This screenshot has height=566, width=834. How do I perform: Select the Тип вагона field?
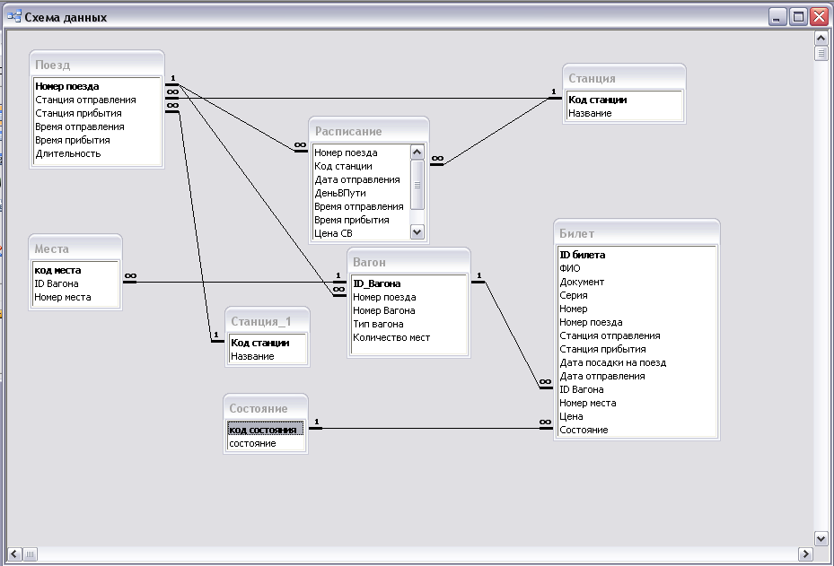(x=408, y=324)
